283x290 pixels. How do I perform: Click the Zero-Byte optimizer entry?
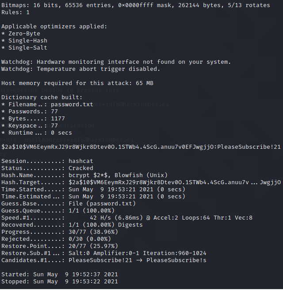[x=21, y=34]
